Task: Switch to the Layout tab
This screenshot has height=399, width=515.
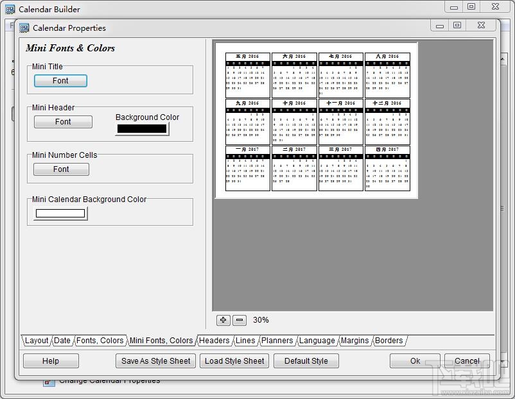Action: tap(36, 341)
